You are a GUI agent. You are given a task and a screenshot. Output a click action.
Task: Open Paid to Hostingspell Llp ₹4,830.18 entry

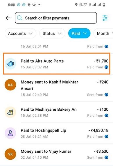pos(56,133)
